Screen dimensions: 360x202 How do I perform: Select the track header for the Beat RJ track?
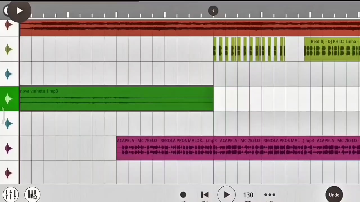pyautogui.click(x=9, y=49)
